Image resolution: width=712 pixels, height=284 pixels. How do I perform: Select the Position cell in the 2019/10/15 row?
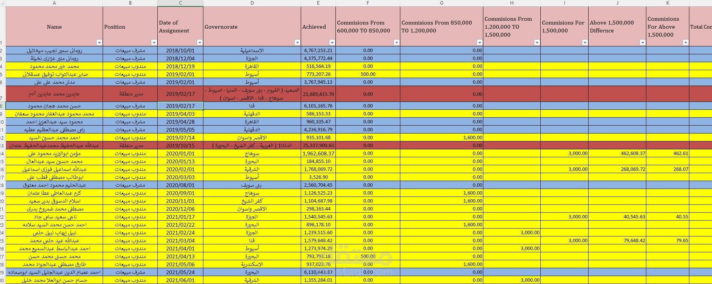coord(130,146)
